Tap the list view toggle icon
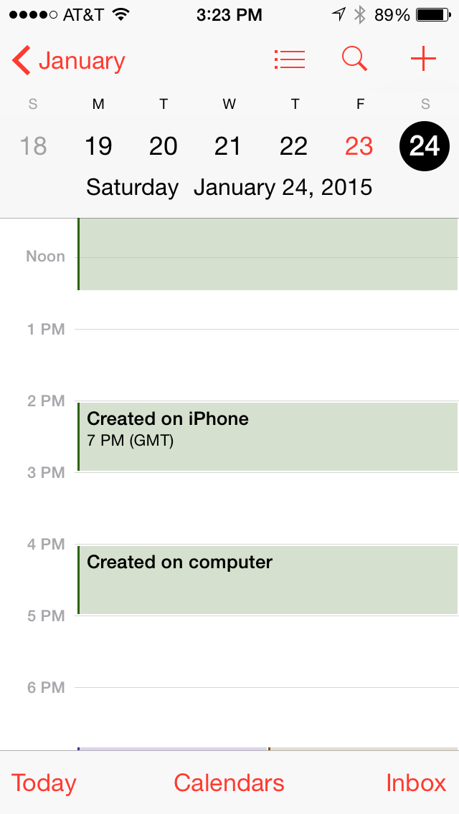Viewport: 459px width, 814px height. point(290,59)
